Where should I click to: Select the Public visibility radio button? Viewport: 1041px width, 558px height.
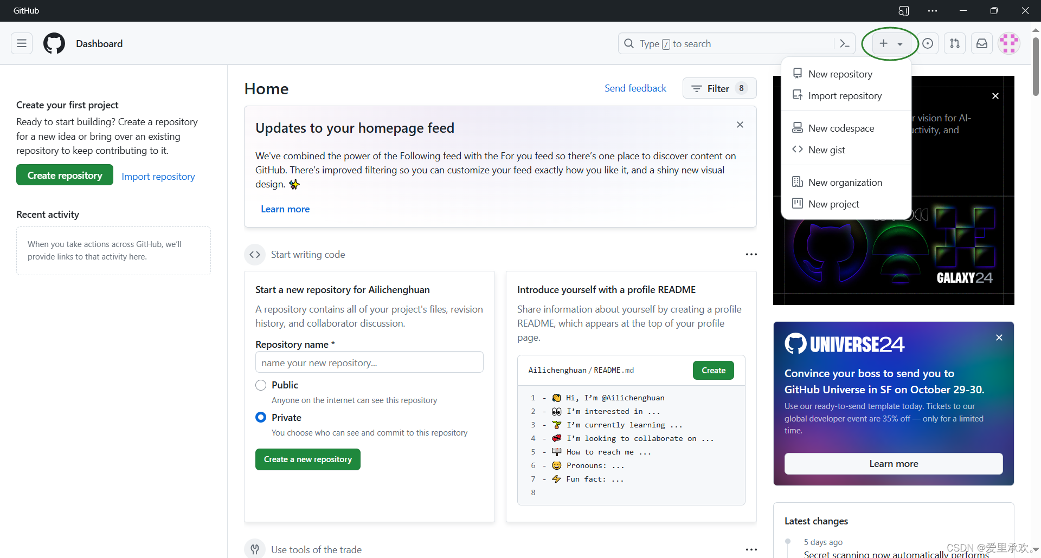coord(261,385)
